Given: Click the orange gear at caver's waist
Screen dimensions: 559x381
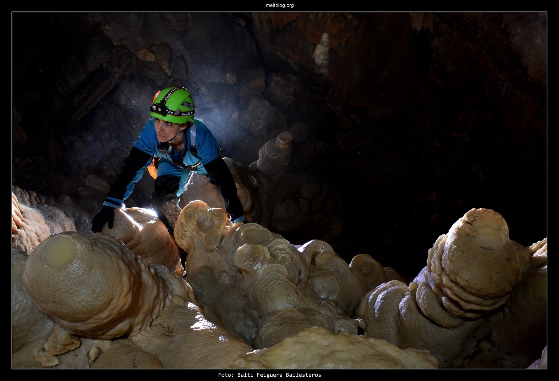Looking at the screenshot, I should coord(153,170).
